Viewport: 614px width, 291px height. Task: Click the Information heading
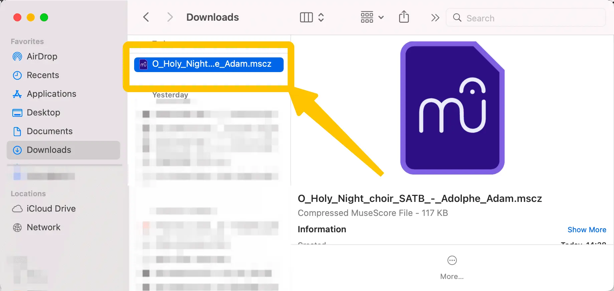click(322, 229)
